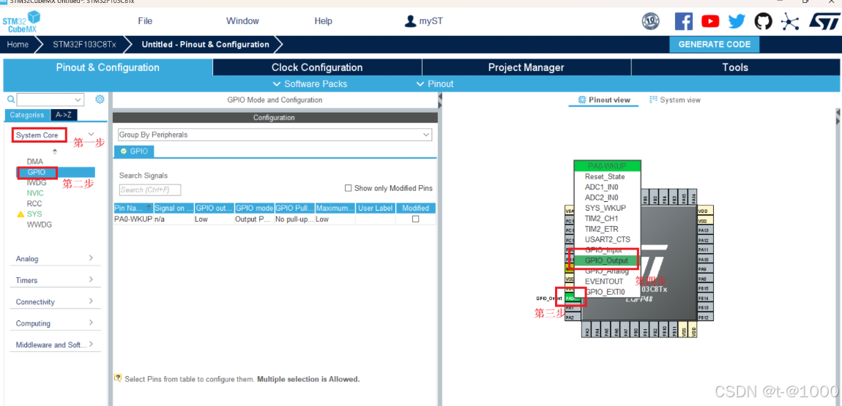This screenshot has height=406, width=842.
Task: Choose EVENTOUT in pin menu
Action: tap(603, 282)
